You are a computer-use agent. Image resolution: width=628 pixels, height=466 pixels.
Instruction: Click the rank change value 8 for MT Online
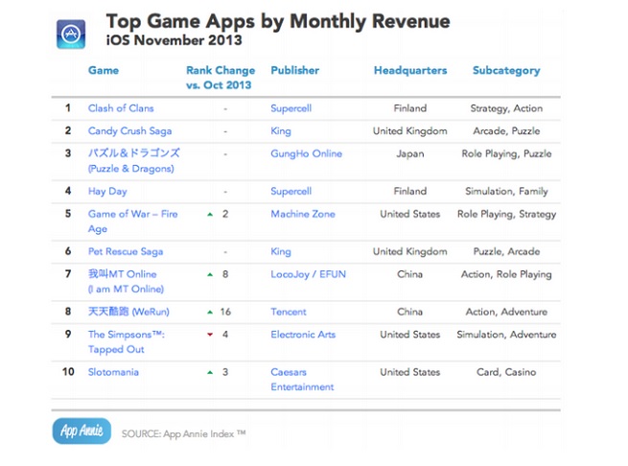[225, 274]
